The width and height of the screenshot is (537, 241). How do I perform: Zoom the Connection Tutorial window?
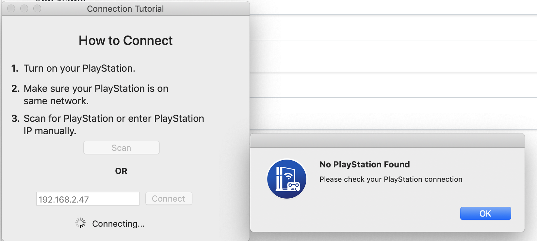pyautogui.click(x=37, y=8)
